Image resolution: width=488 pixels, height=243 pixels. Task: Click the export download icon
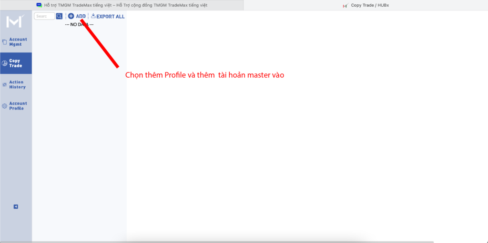pyautogui.click(x=93, y=16)
